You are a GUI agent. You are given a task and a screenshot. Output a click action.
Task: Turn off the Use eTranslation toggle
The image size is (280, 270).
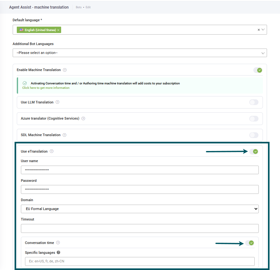(254, 152)
